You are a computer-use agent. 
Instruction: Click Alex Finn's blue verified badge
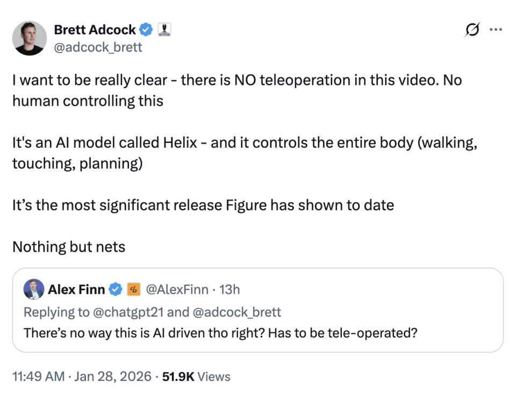point(116,290)
